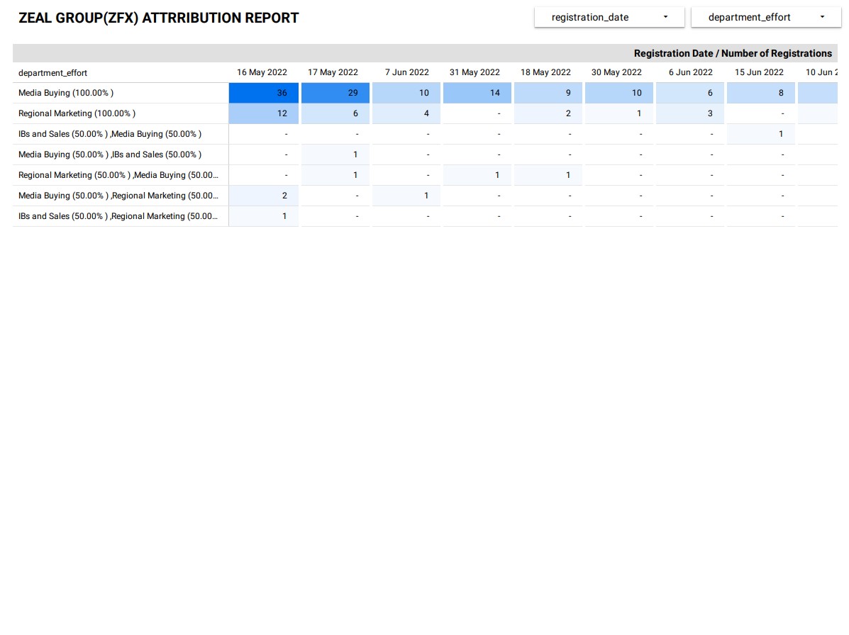Viewport: 849px width, 635px height.
Task: Click the 6 Jun 2022 column header
Action: tap(690, 72)
